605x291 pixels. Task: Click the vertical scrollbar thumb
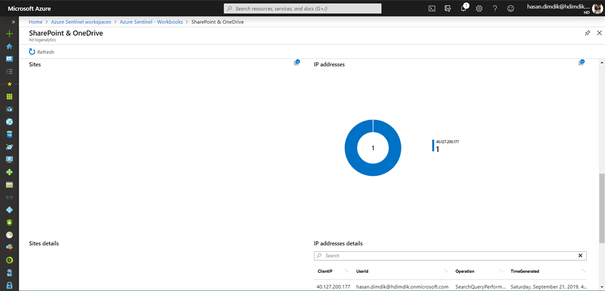pyautogui.click(x=602, y=208)
